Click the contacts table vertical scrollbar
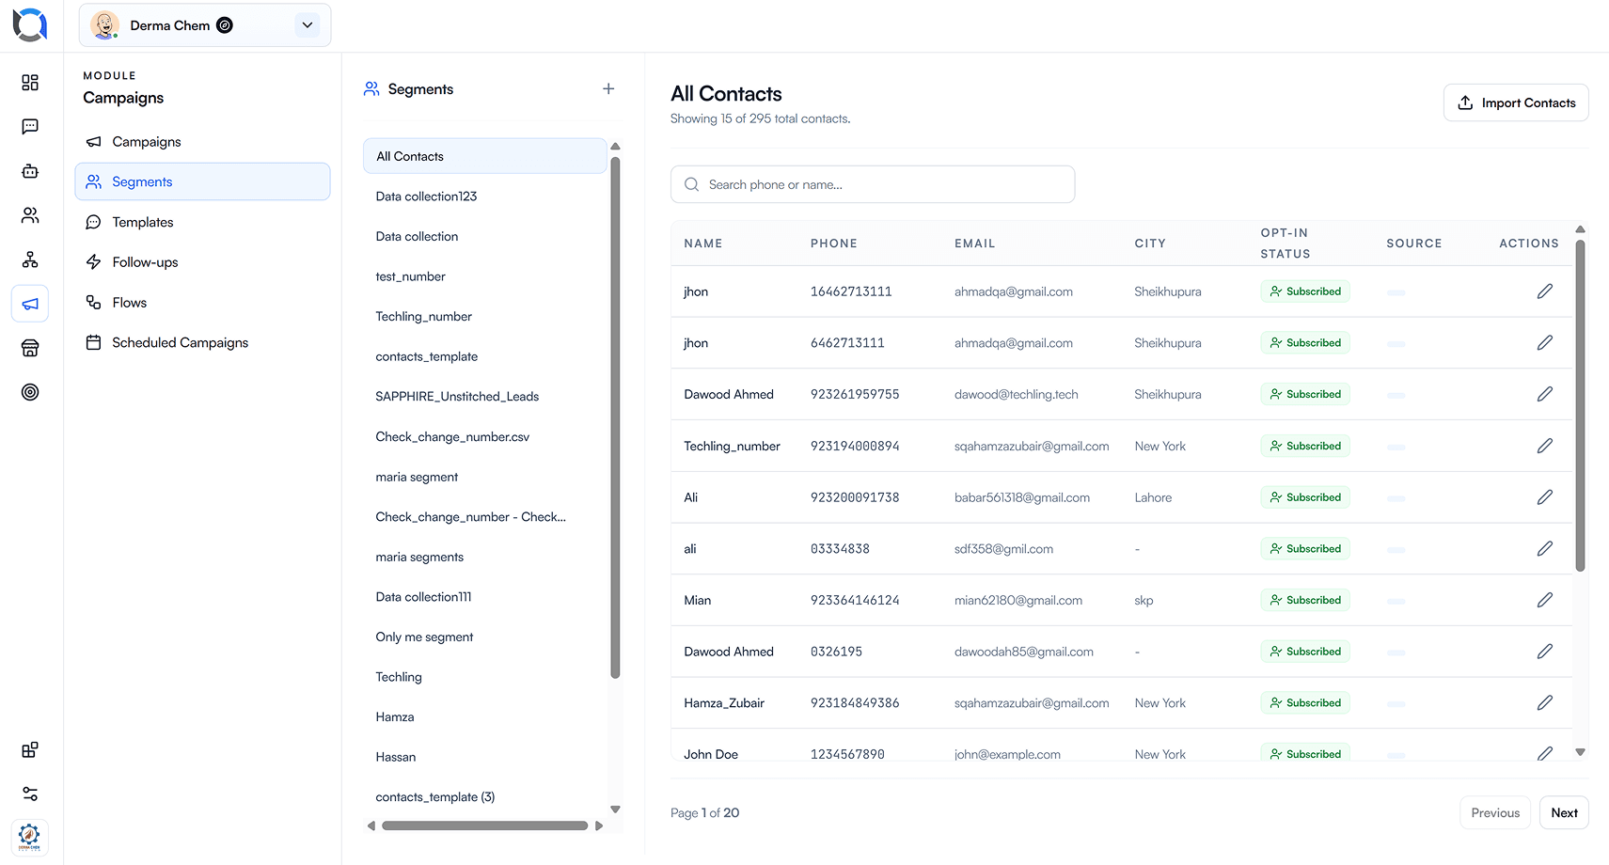Viewport: 1609px width, 865px height. pyautogui.click(x=1580, y=405)
